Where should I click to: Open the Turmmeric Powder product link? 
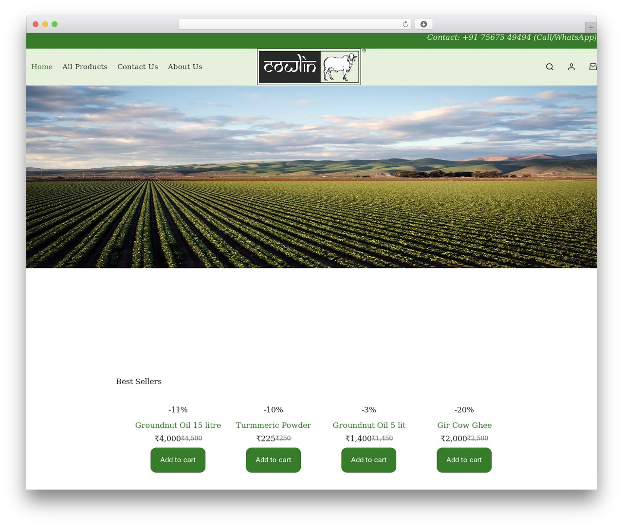274,425
